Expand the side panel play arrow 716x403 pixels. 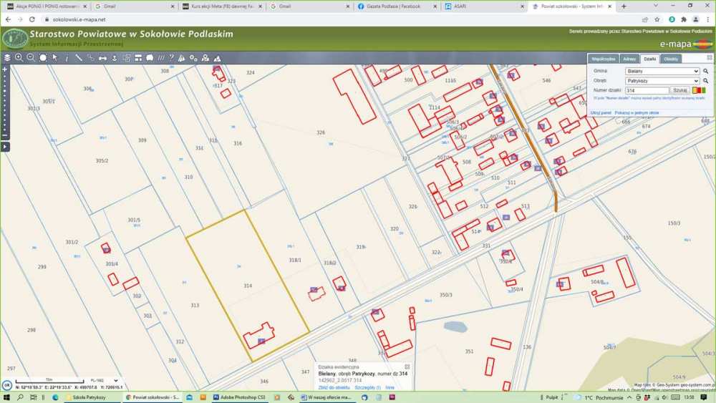[x=5, y=147]
